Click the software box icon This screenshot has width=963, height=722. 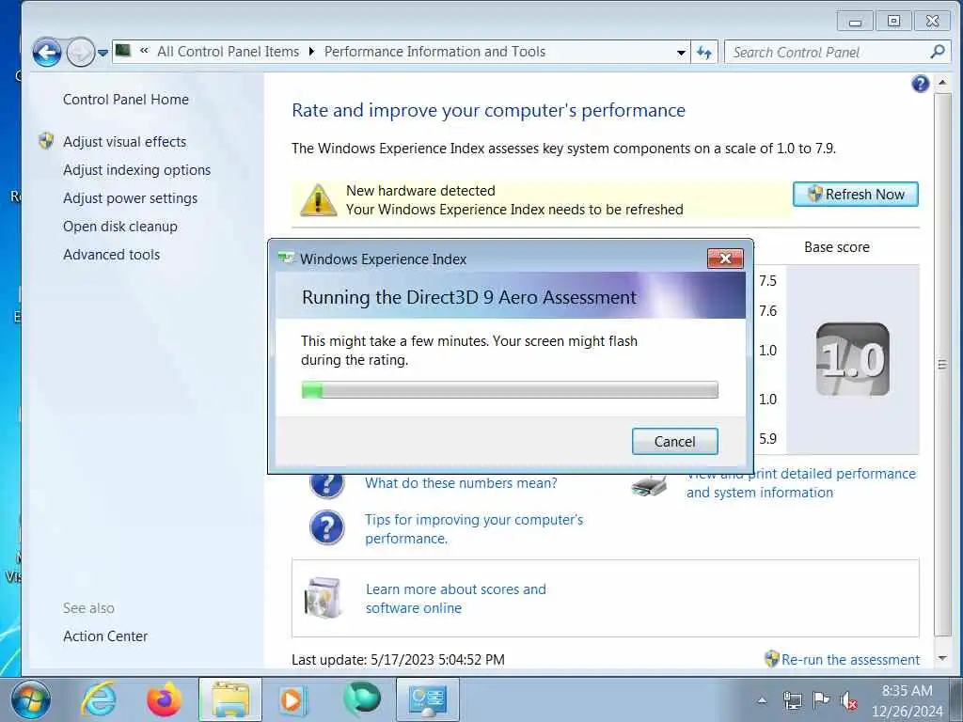coord(323,599)
